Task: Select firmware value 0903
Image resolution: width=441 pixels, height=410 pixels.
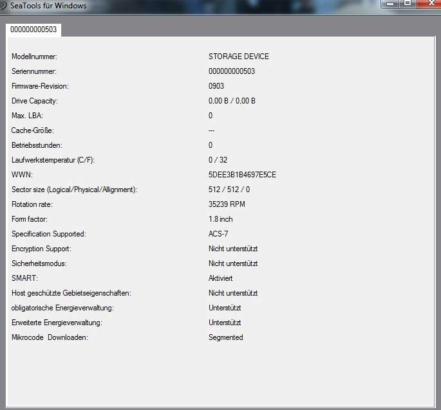Action: (216, 86)
